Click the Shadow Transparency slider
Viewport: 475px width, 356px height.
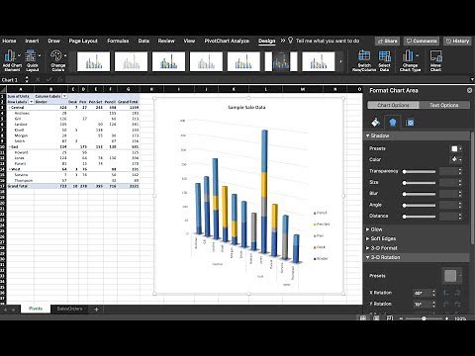(419, 171)
